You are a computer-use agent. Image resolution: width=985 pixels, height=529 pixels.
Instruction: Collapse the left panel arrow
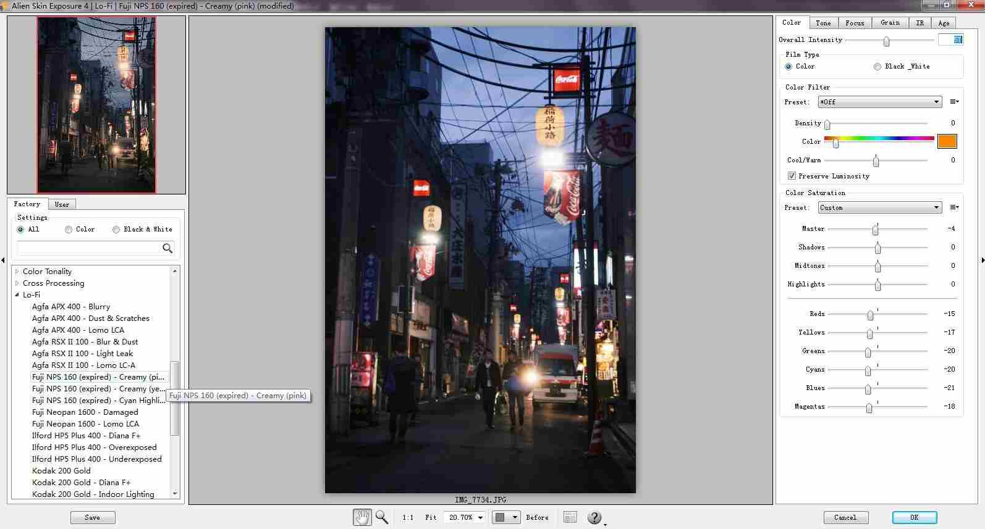pos(3,260)
